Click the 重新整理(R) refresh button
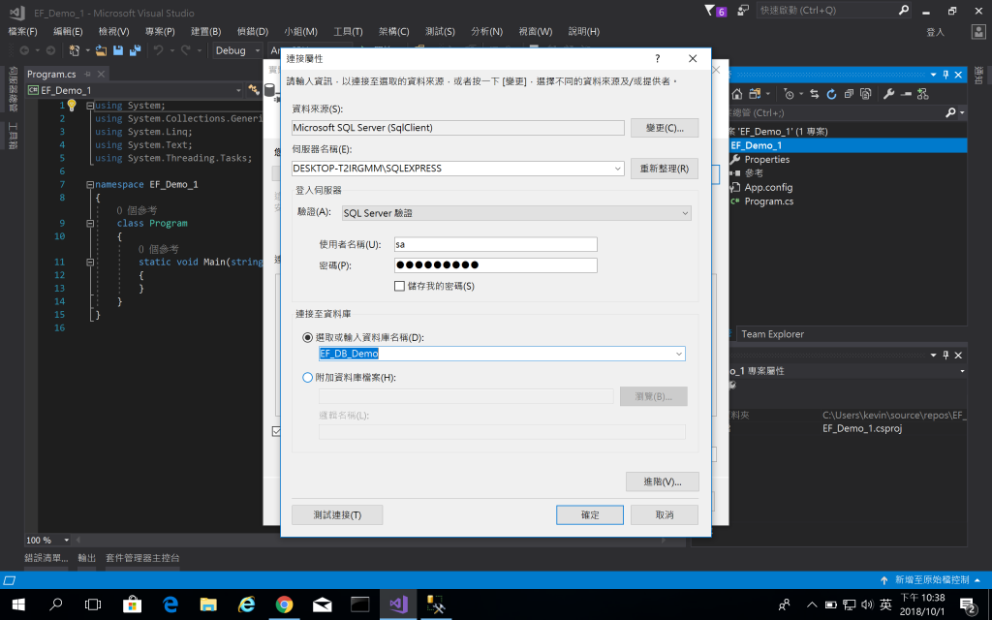 pyautogui.click(x=665, y=169)
